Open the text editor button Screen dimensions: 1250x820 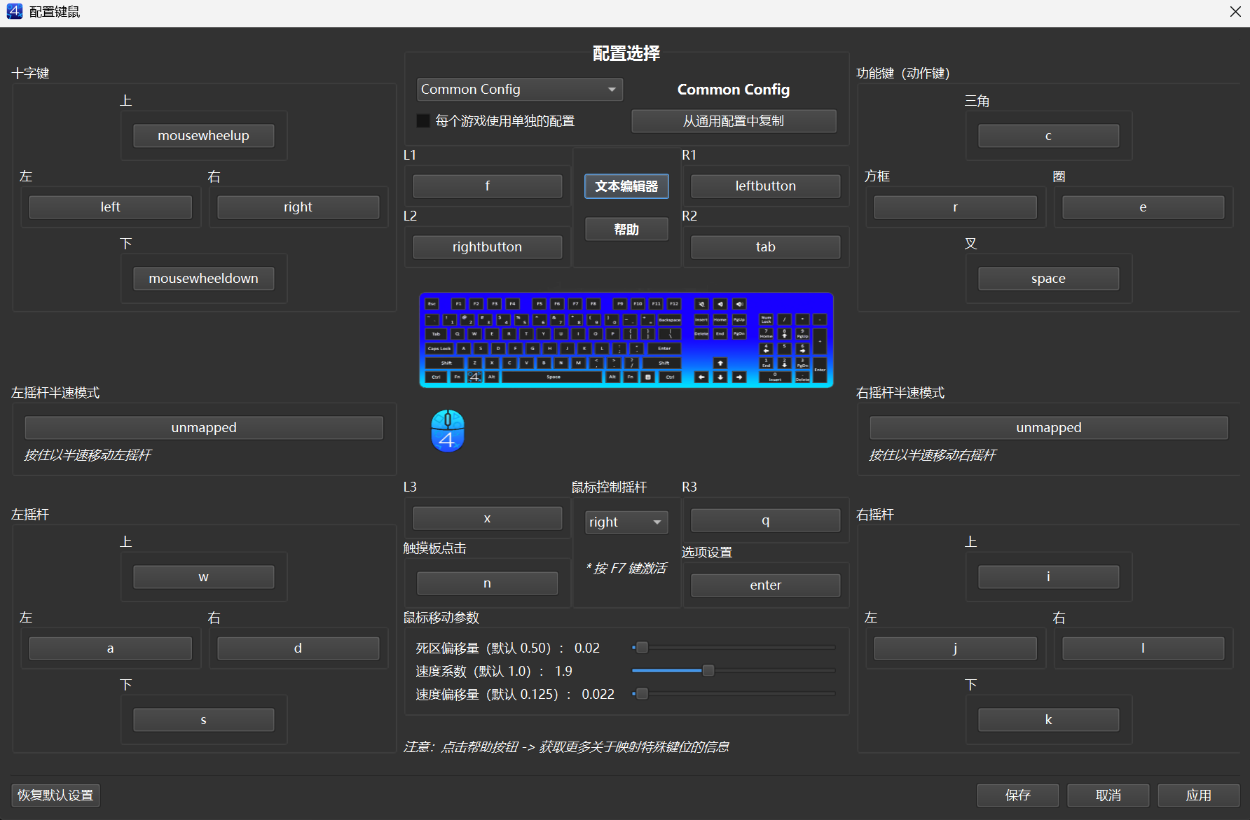click(626, 186)
